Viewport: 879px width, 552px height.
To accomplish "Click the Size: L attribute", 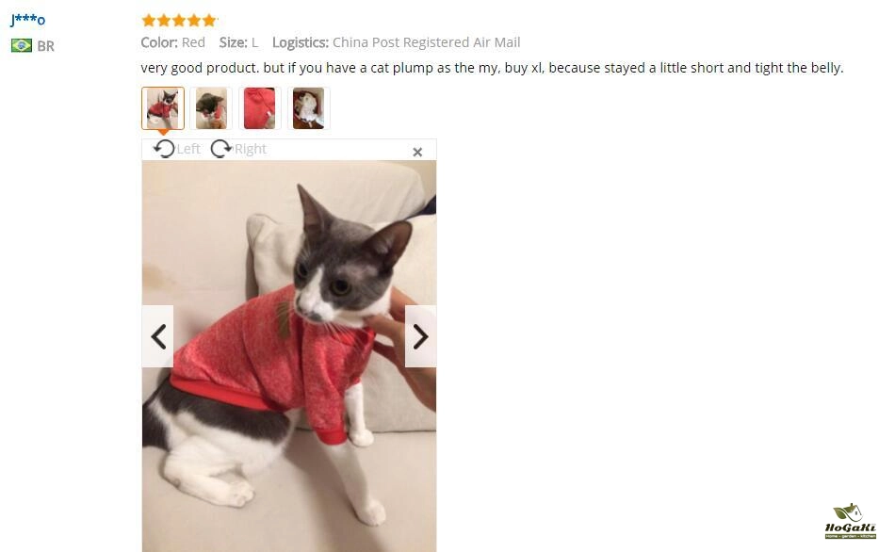I will [238, 42].
